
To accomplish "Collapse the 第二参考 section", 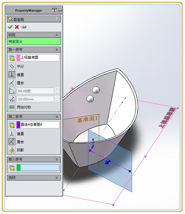I will click(x=57, y=117).
